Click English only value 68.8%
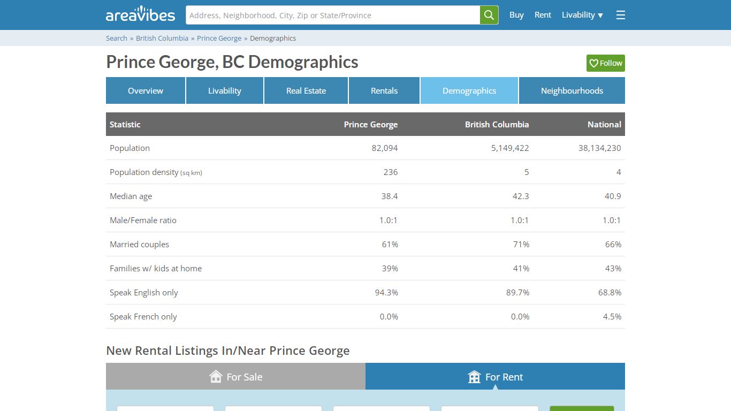Viewport: 731px width, 411px height. [610, 292]
